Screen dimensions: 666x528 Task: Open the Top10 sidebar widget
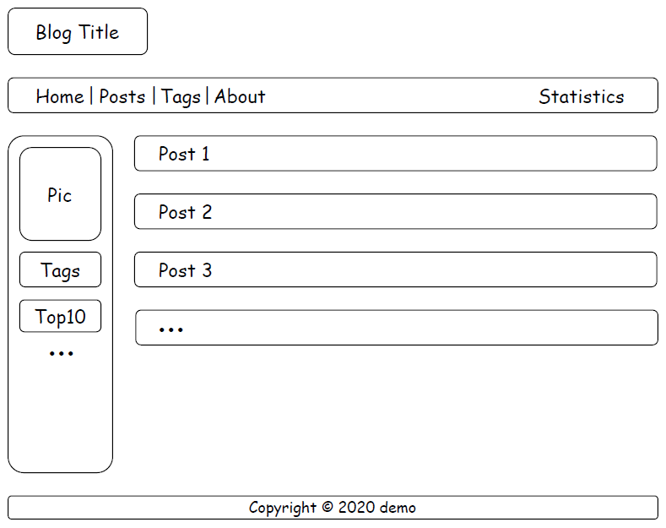tap(60, 317)
